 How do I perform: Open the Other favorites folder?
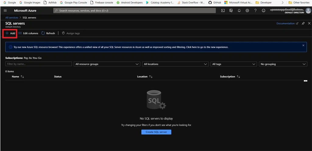pos(300,2)
